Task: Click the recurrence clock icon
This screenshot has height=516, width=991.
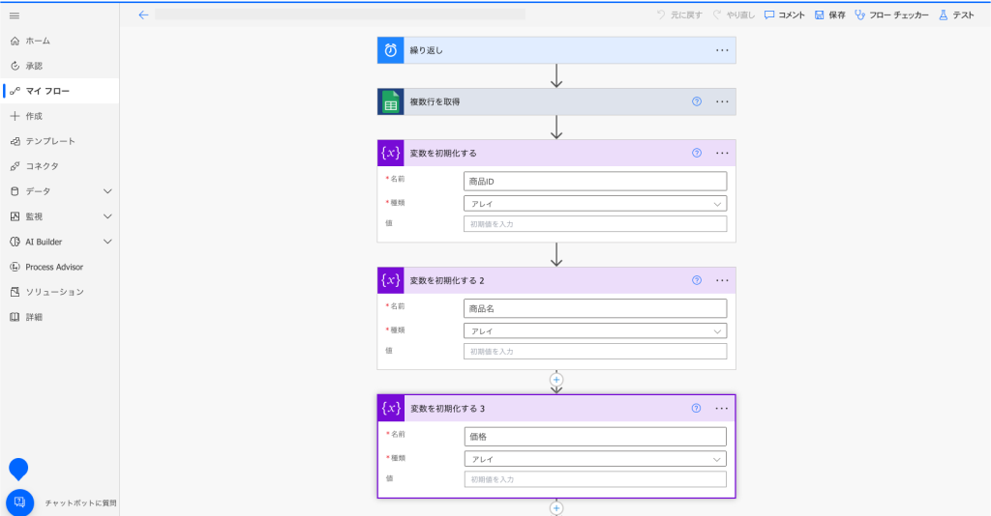Action: coord(391,50)
